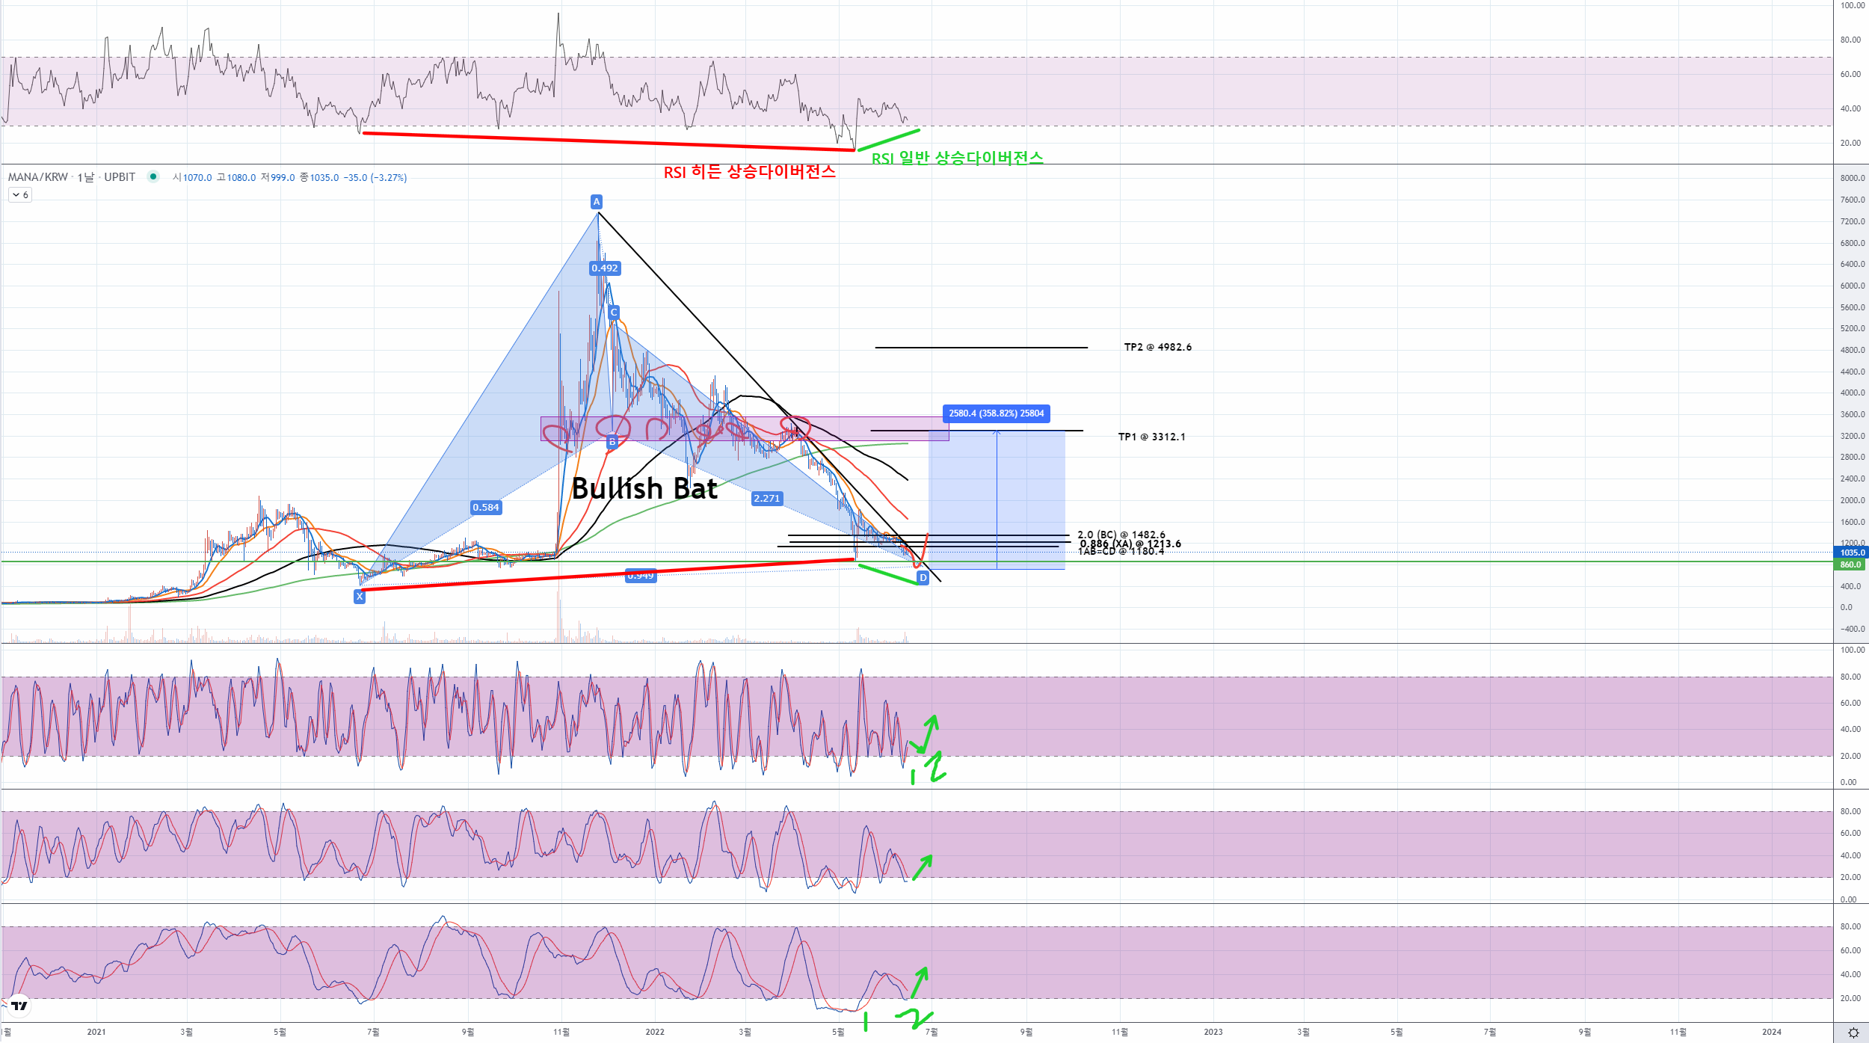Select the Bullish Bat text annotation
The image size is (1869, 1043).
tap(644, 489)
